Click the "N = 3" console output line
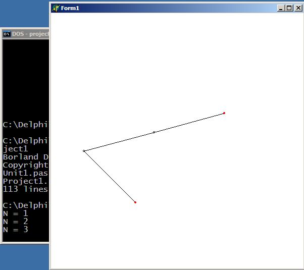Screen dimensions: 304x270 click(x=16, y=230)
